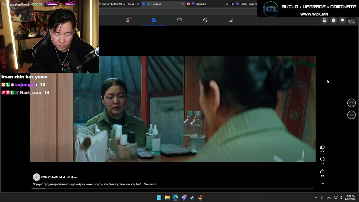Screen dimensions: 359x202
Task: Open File Explorer from the taskbar
Action: click(x=167, y=198)
